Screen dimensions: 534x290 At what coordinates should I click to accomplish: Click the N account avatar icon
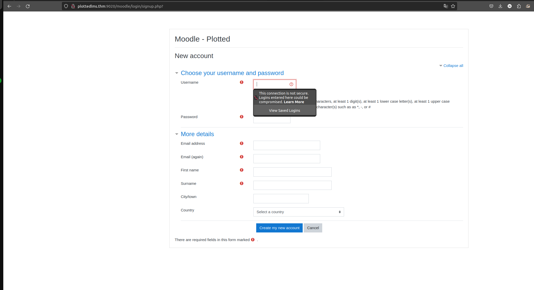[510, 6]
